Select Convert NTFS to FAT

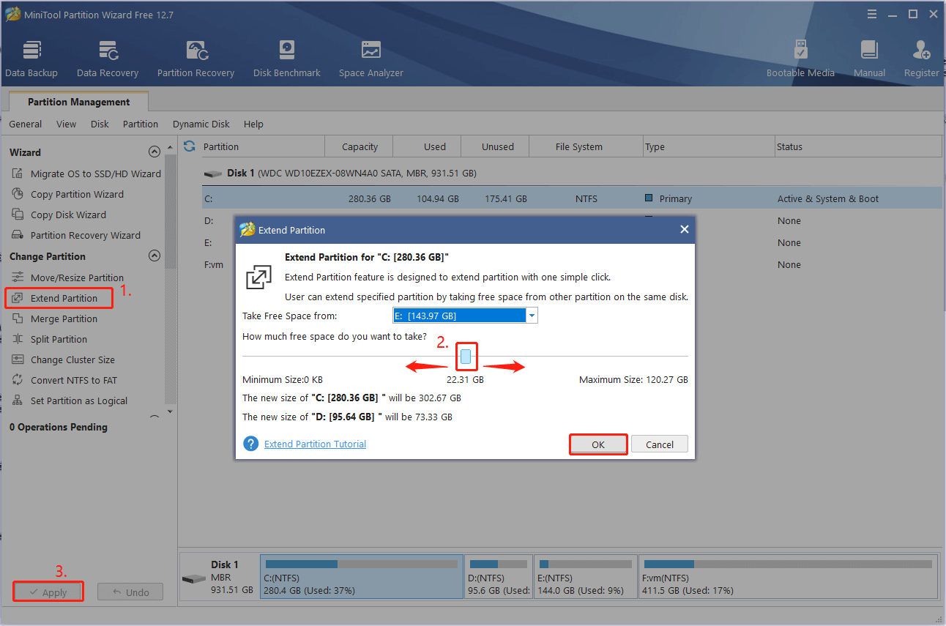64,380
